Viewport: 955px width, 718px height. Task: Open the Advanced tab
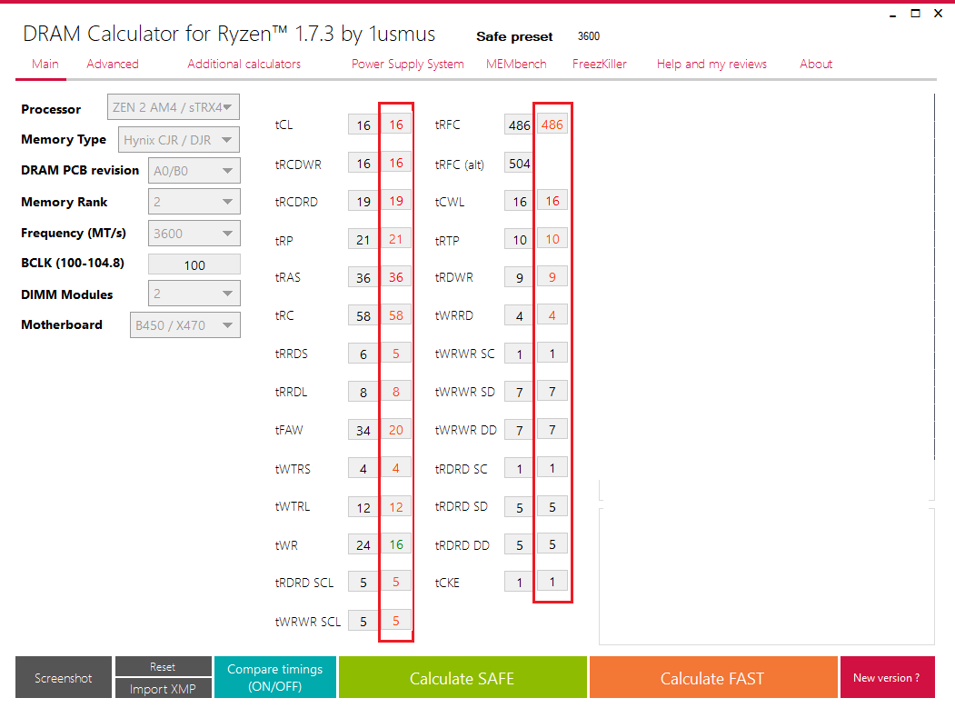pyautogui.click(x=113, y=64)
